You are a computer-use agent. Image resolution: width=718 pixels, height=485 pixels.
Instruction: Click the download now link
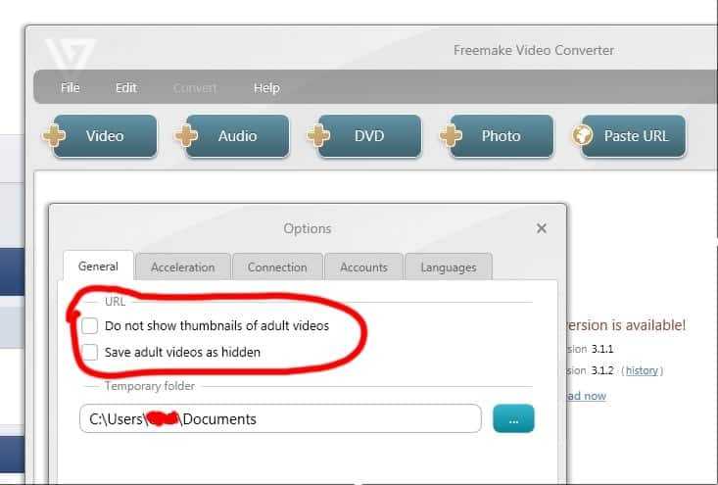coord(586,396)
